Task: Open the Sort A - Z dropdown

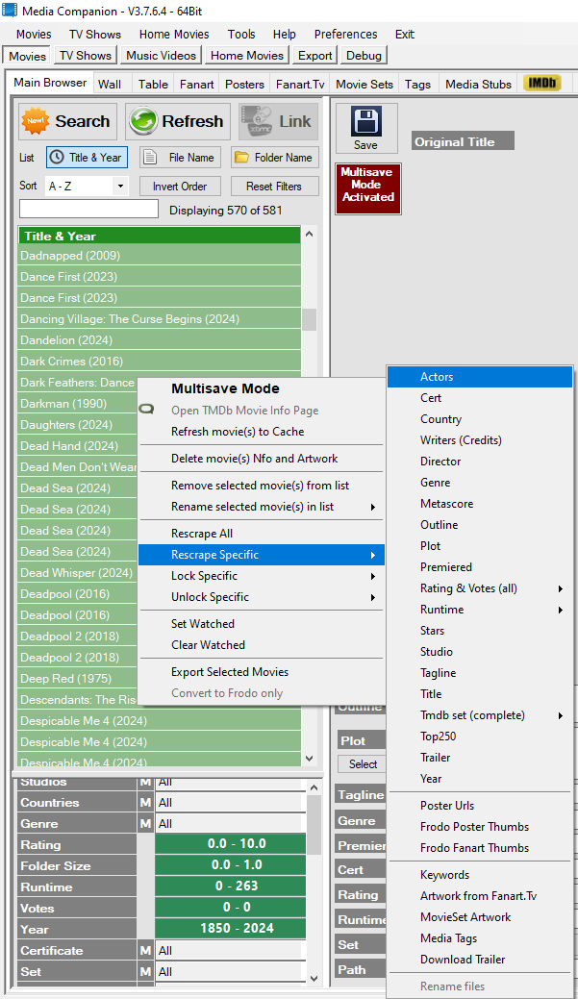Action: 87,186
